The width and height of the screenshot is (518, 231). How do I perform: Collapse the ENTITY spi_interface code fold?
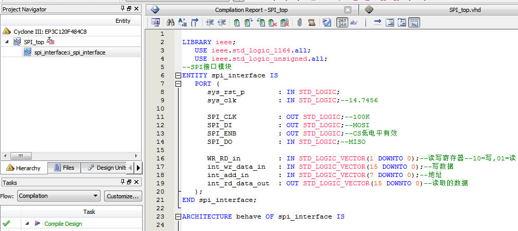pos(178,75)
